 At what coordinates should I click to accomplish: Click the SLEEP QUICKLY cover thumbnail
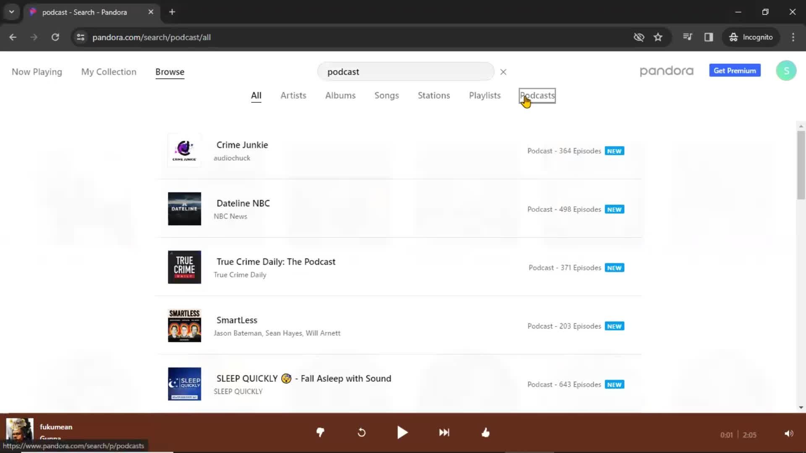click(x=184, y=384)
